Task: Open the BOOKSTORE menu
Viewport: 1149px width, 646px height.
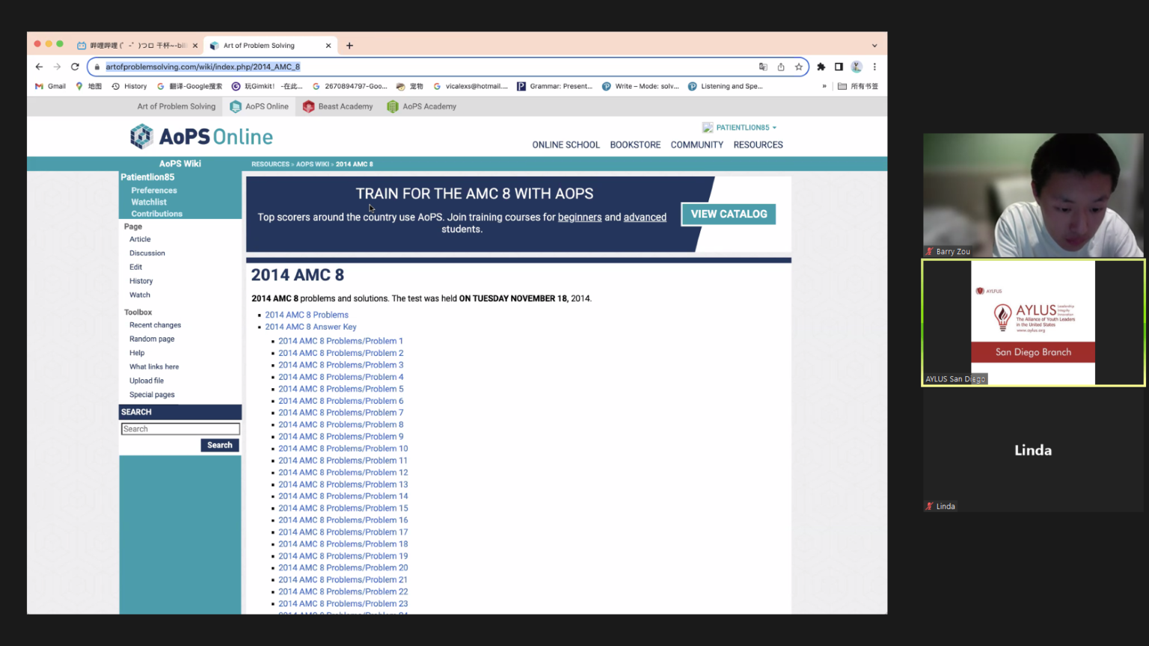Action: pyautogui.click(x=635, y=145)
